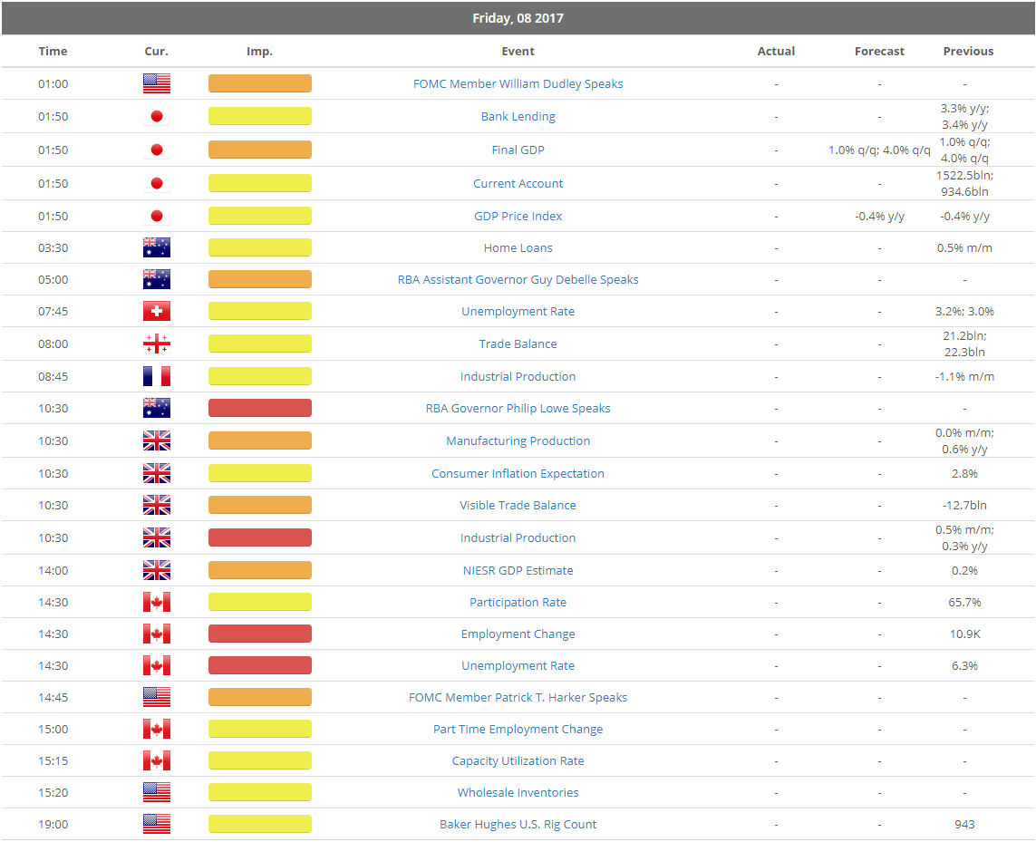Click the red impact bar for Philip Lowe speech

point(259,409)
